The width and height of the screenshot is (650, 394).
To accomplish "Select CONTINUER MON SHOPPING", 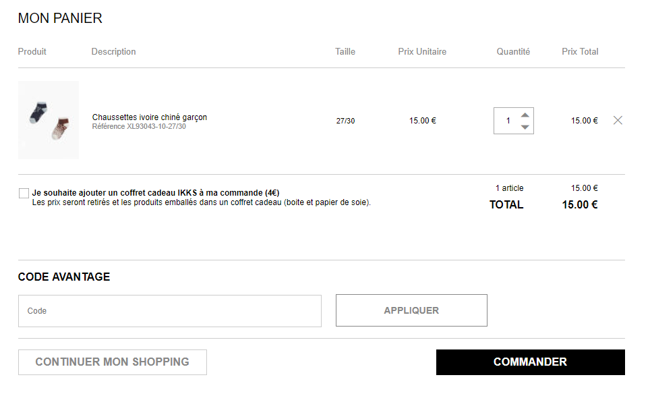I will [x=113, y=362].
